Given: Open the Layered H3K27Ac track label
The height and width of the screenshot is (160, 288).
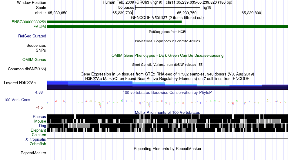Looking at the screenshot, I should (x=20, y=83).
